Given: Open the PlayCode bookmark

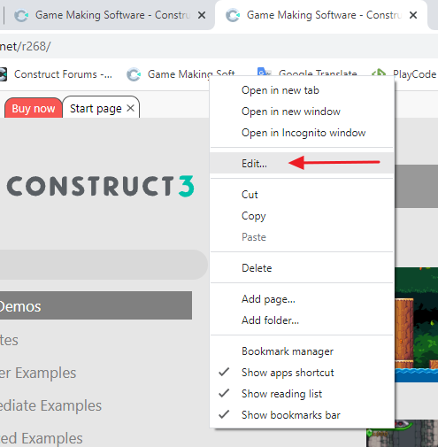Looking at the screenshot, I should (x=404, y=74).
